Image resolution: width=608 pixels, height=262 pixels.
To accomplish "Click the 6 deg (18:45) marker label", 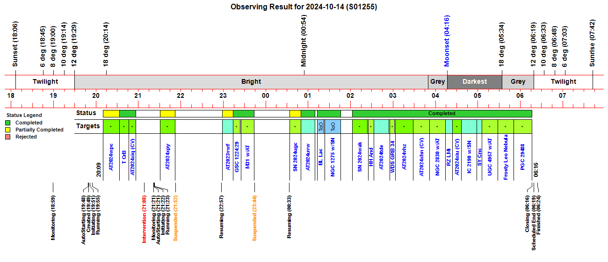I will point(43,46).
